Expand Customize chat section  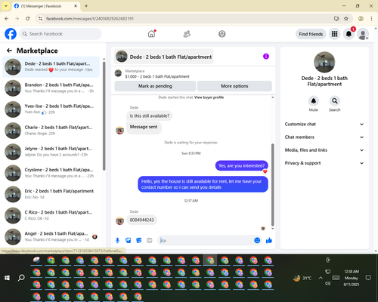tap(324, 124)
